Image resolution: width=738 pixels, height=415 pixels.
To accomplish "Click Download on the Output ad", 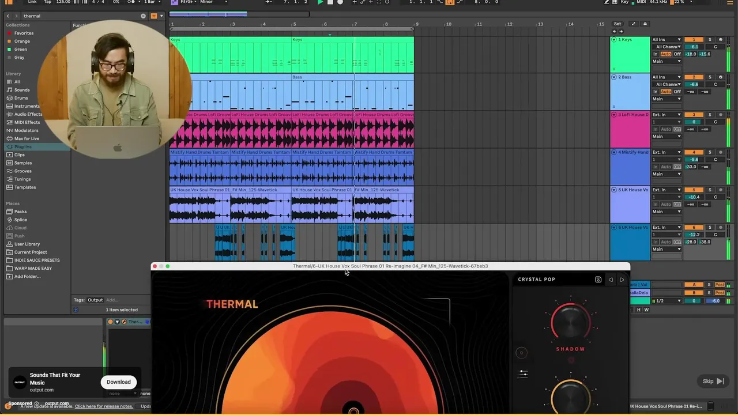I will pos(119,382).
